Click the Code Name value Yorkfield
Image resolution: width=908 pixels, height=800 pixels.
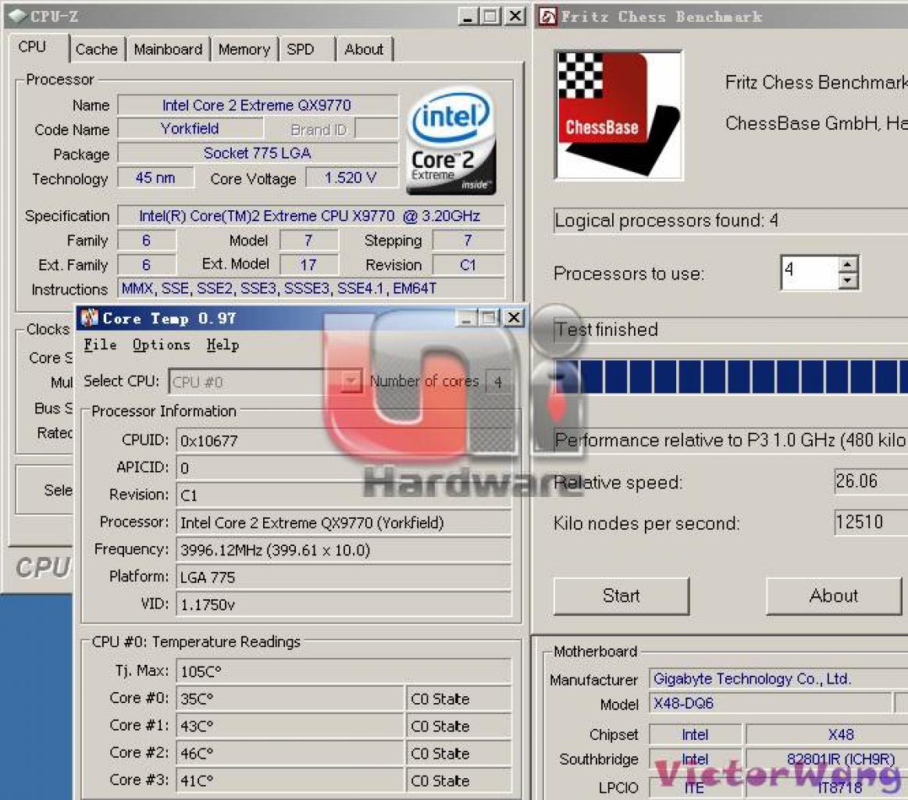pos(190,129)
